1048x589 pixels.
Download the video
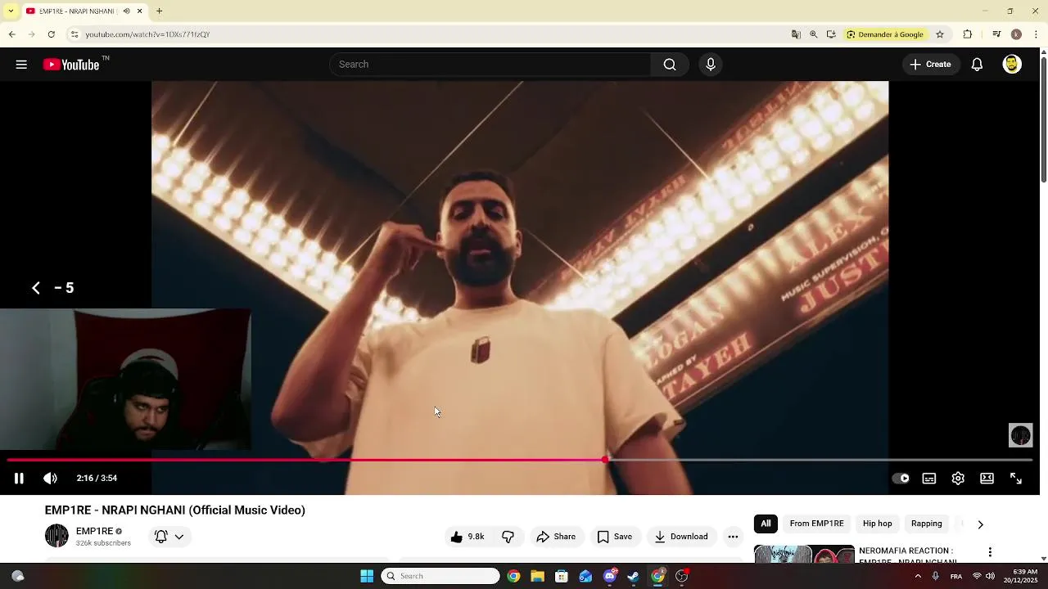[x=680, y=537]
